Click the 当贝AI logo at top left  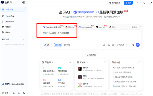pyautogui.click(x=6, y=3)
